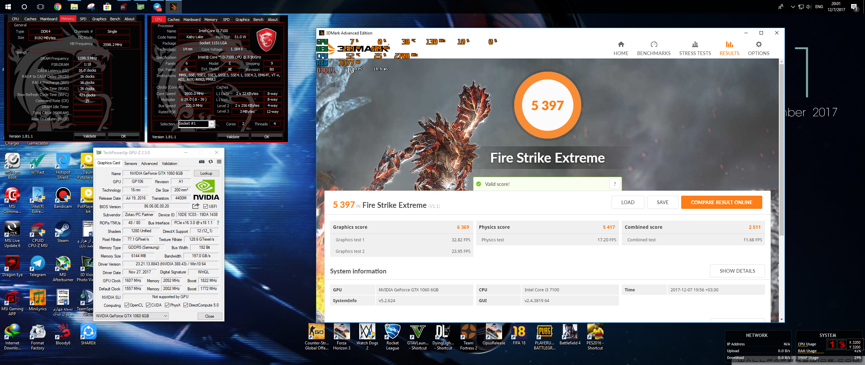Click the scroll-down arrow in 3DMark results
Viewport: 865px width, 365px height.
pyautogui.click(x=782, y=319)
